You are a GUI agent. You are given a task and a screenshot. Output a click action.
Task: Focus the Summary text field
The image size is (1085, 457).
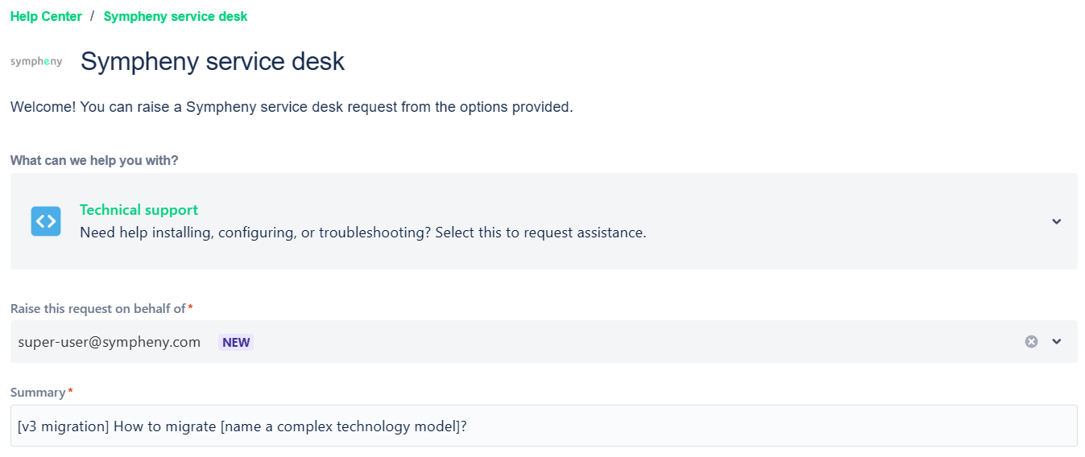pyautogui.click(x=544, y=426)
